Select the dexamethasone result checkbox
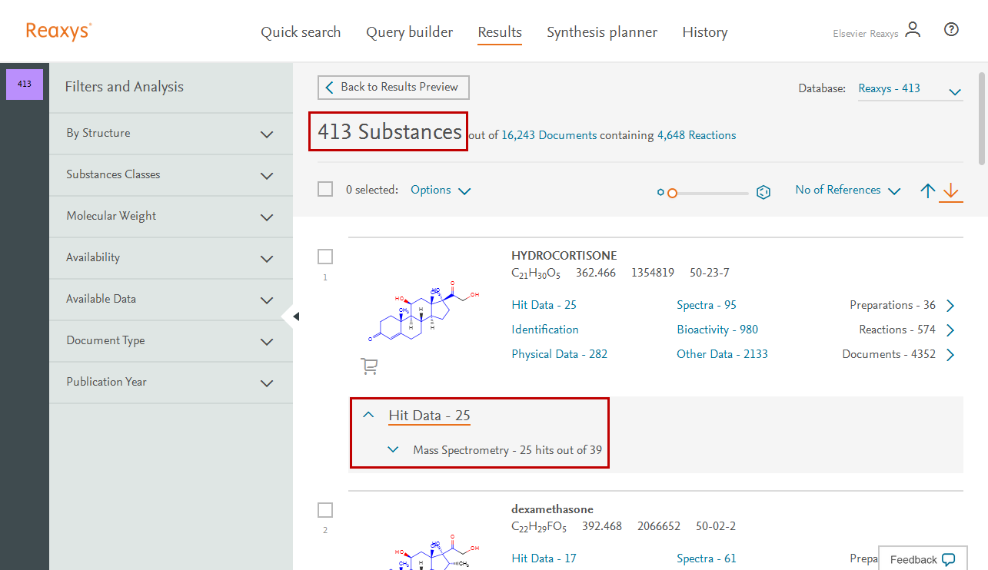This screenshot has height=570, width=988. tap(325, 510)
